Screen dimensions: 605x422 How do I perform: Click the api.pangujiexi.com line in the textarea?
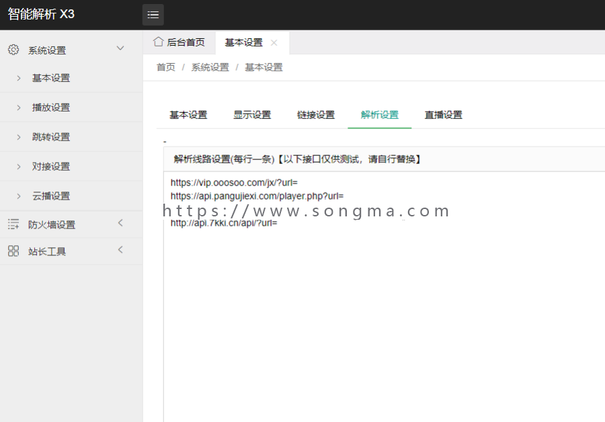(257, 196)
